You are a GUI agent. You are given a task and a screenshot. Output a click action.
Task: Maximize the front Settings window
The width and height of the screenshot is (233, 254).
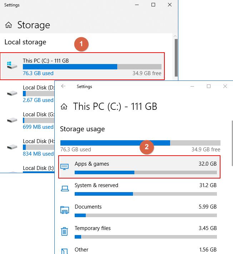coord(209,86)
